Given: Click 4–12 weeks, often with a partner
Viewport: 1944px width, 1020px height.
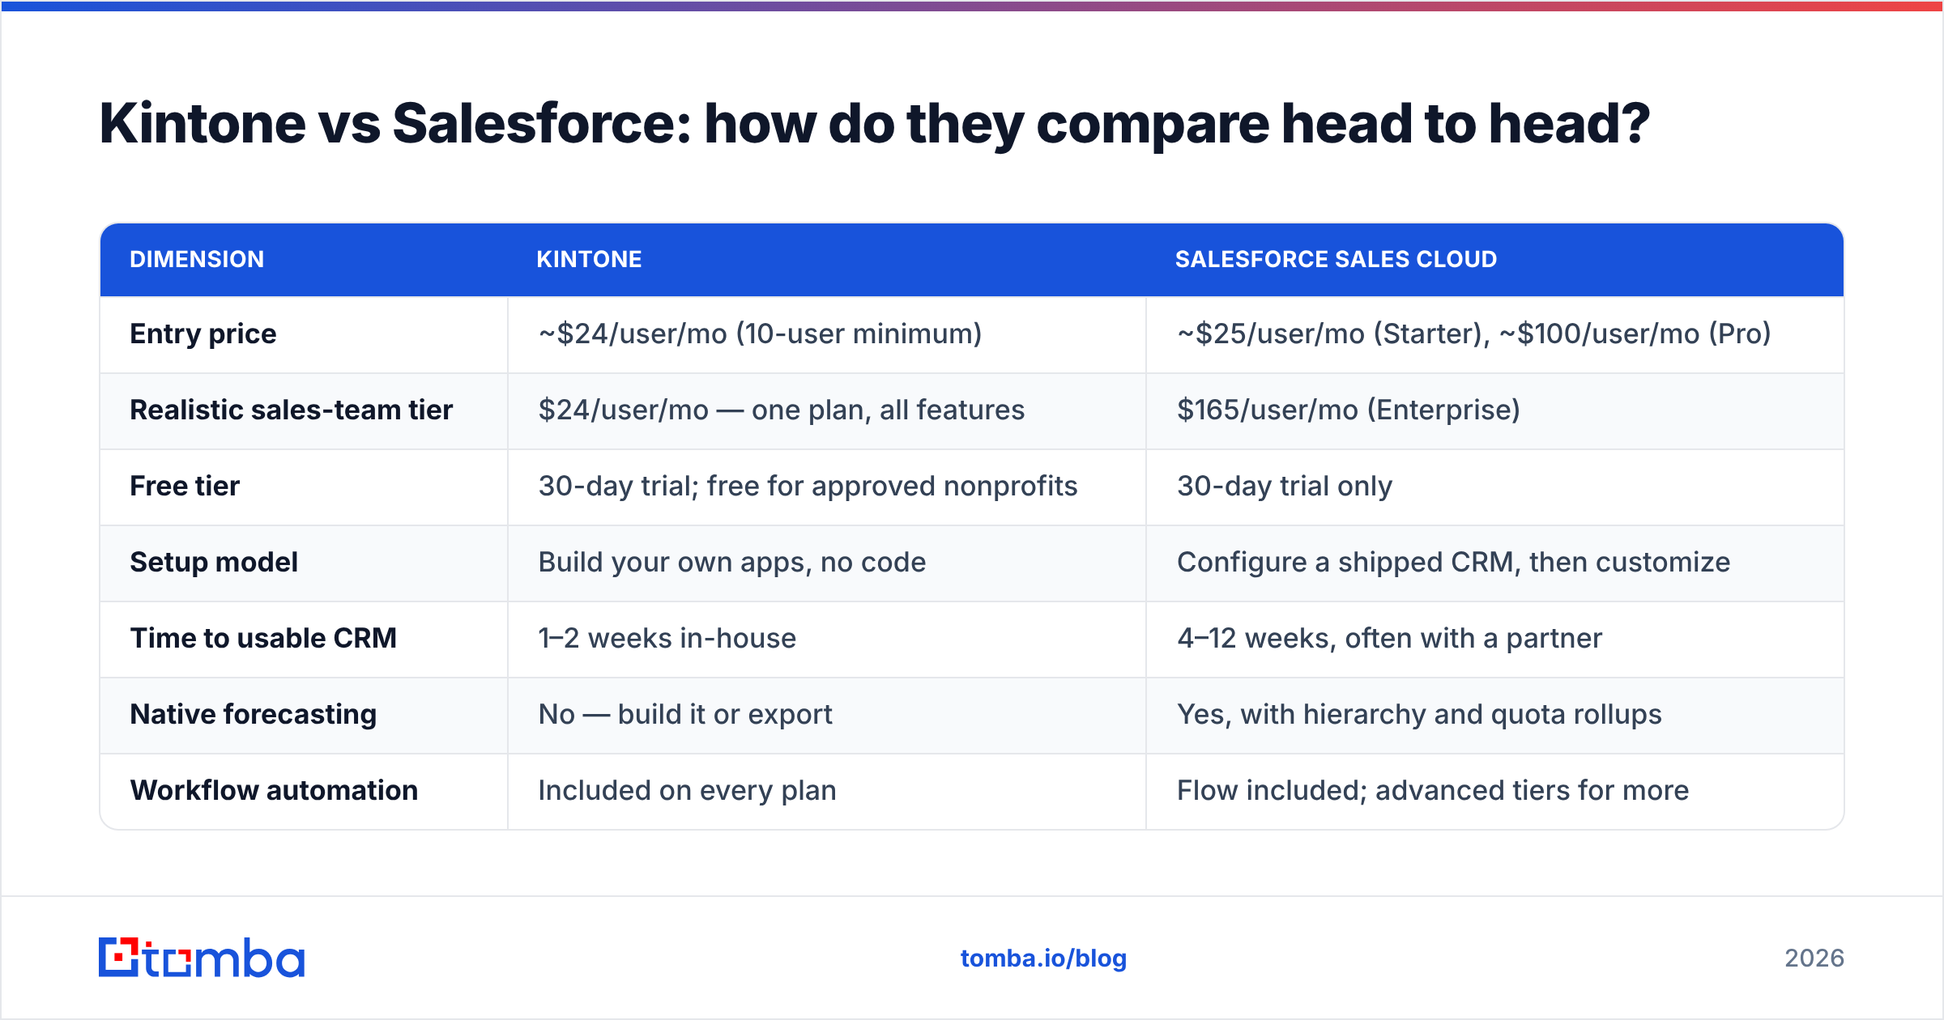Looking at the screenshot, I should (1390, 638).
